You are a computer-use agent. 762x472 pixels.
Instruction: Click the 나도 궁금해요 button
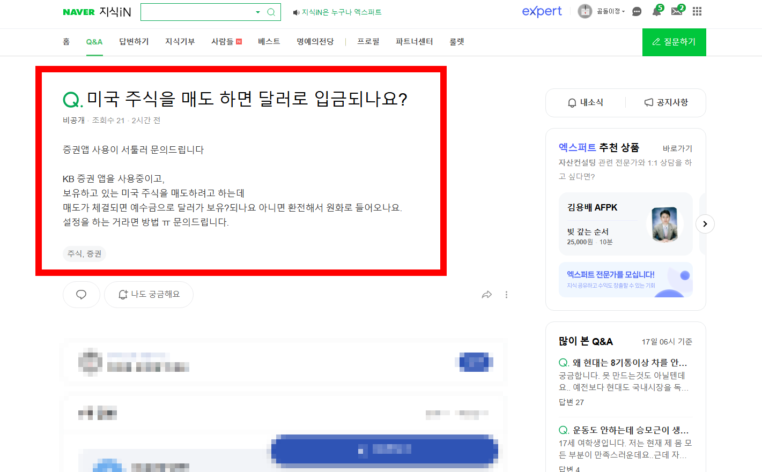149,295
